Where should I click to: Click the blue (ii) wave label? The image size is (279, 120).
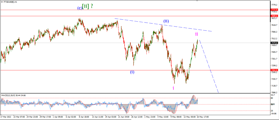pos(166,21)
